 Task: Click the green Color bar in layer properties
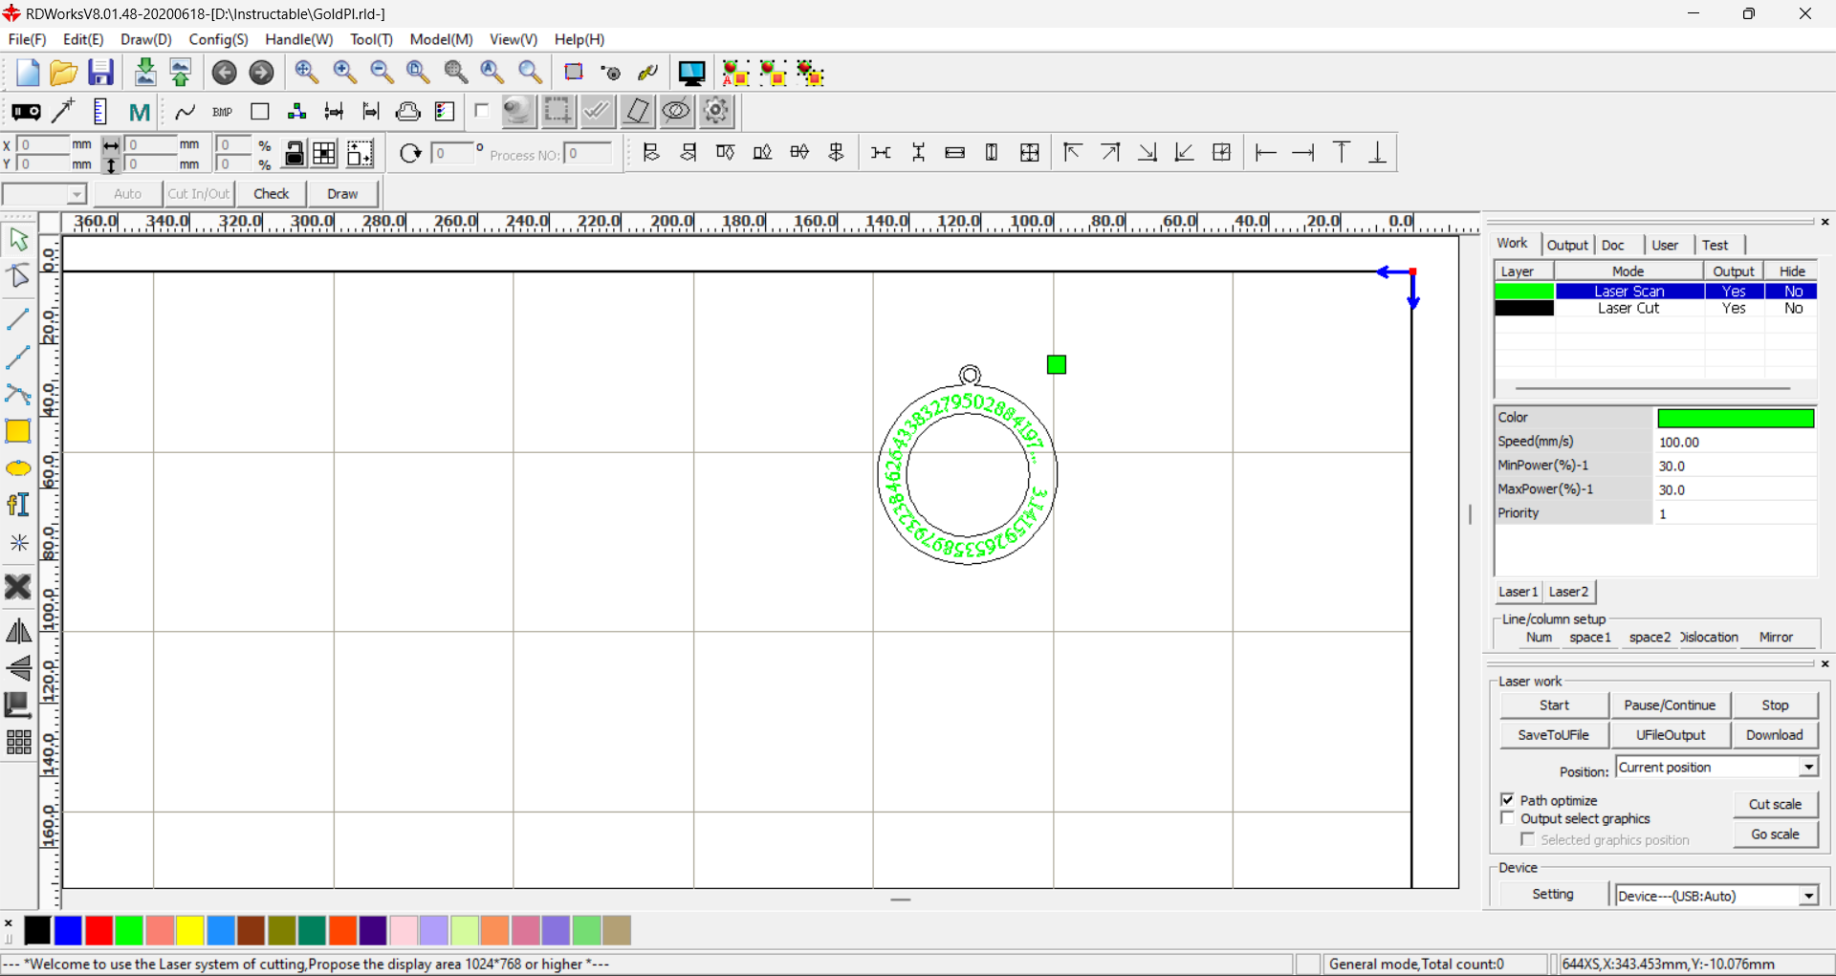pos(1736,418)
